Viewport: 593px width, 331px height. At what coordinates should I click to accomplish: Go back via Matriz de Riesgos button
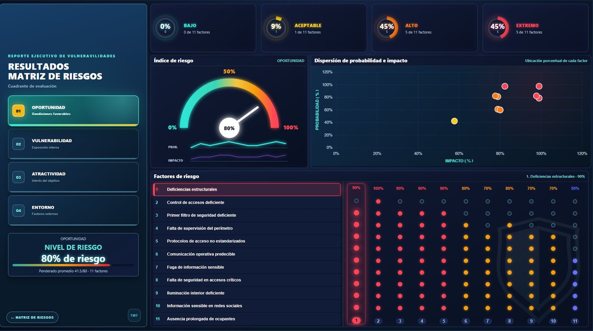point(32,317)
